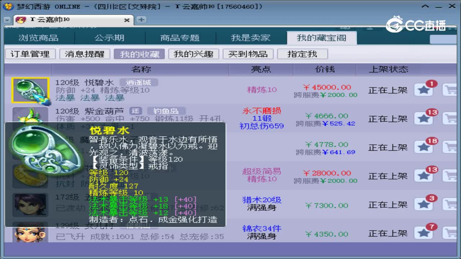This screenshot has width=461, height=259.
Task: Click the ¥45000.00 price
Action: click(x=327, y=87)
